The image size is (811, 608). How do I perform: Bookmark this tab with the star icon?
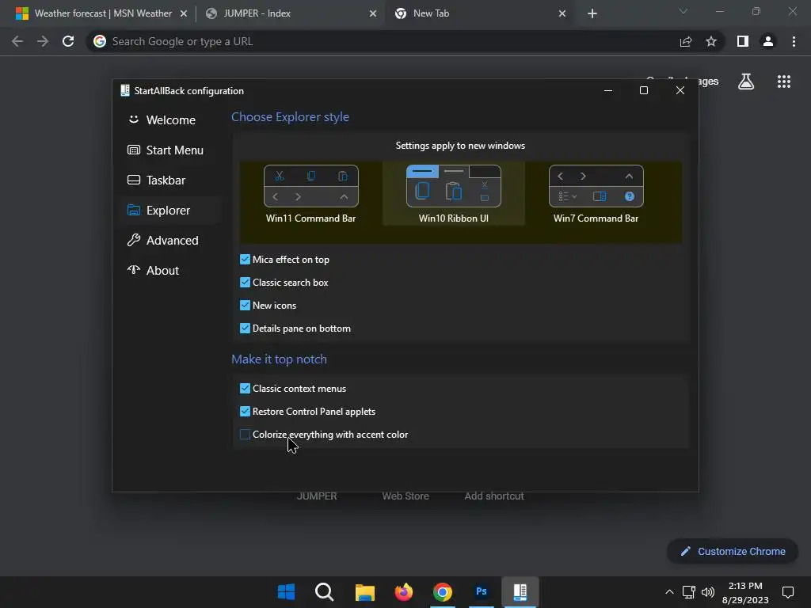711,41
